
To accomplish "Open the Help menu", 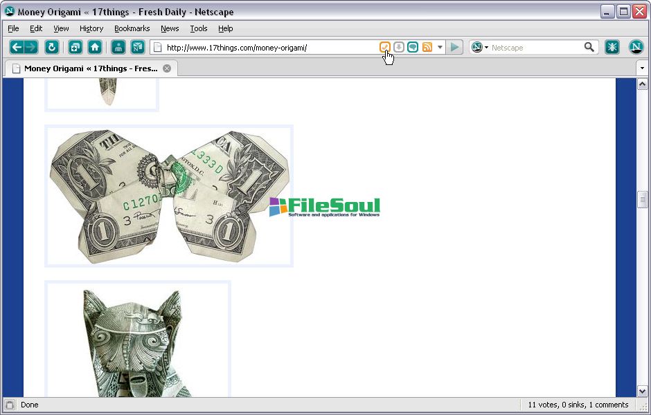I will [226, 28].
